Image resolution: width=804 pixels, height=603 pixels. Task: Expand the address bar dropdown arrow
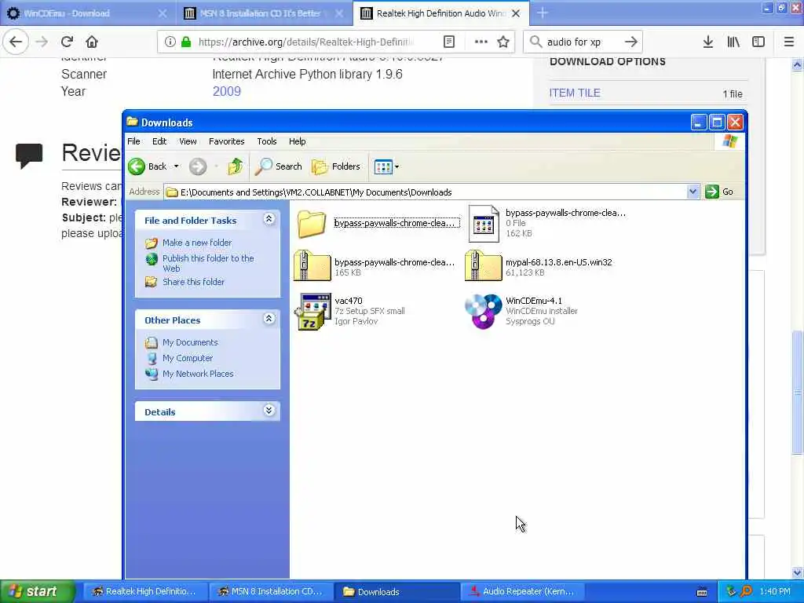693,192
